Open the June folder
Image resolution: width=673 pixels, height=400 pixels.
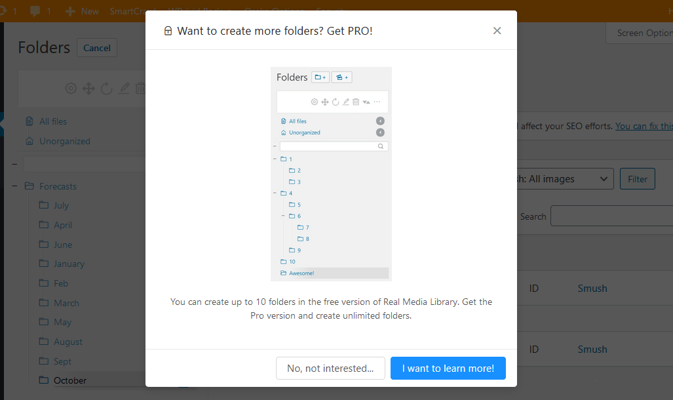(63, 245)
